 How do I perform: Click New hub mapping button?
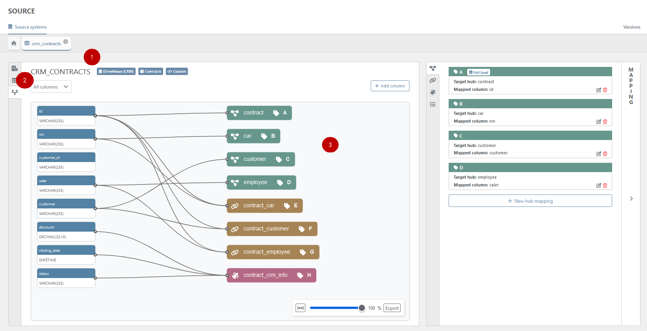(x=530, y=201)
